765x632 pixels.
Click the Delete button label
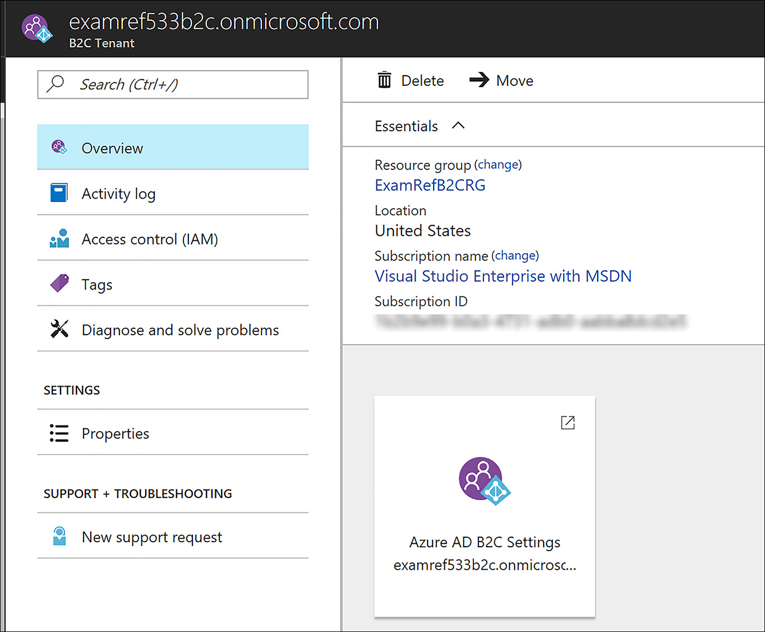click(422, 81)
